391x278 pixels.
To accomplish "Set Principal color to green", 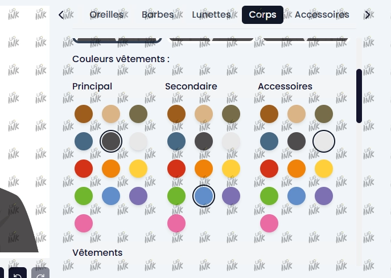I will point(84,196).
